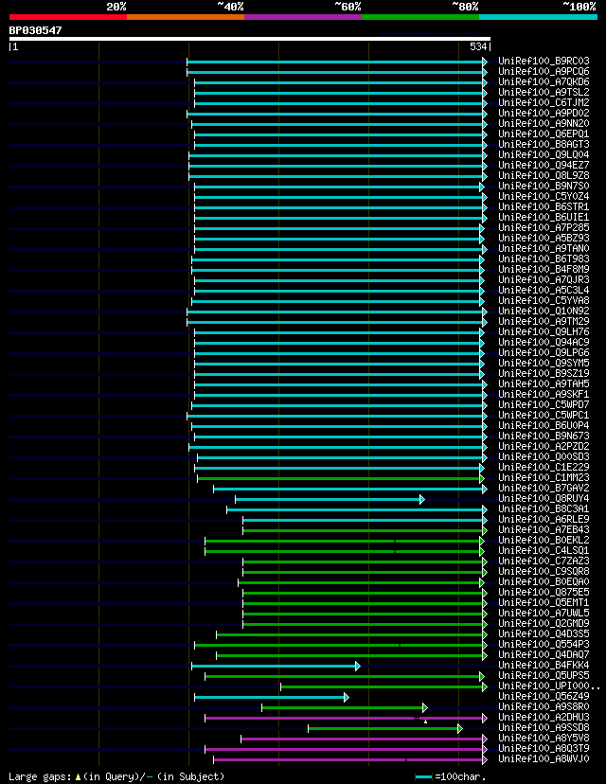Select the UniRef100_A8WVJ0 label
The height and width of the screenshot is (784, 606).
(544, 759)
